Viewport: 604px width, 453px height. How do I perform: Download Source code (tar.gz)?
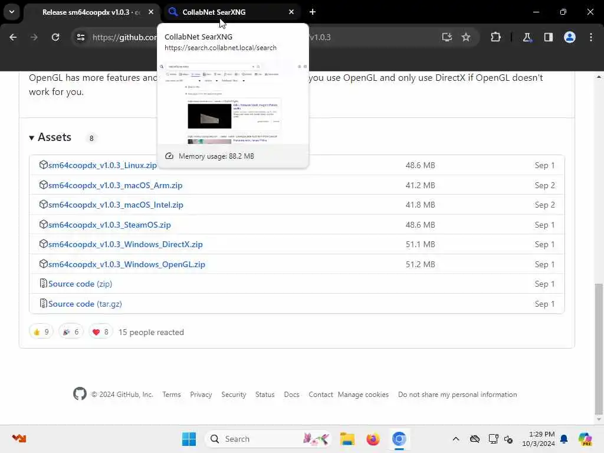point(85,304)
